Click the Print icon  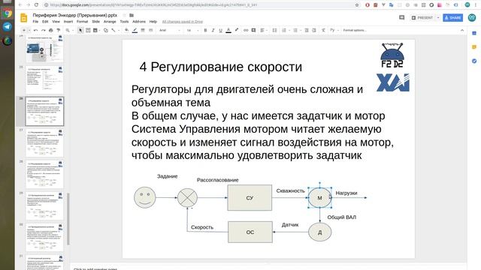[x=50, y=30]
